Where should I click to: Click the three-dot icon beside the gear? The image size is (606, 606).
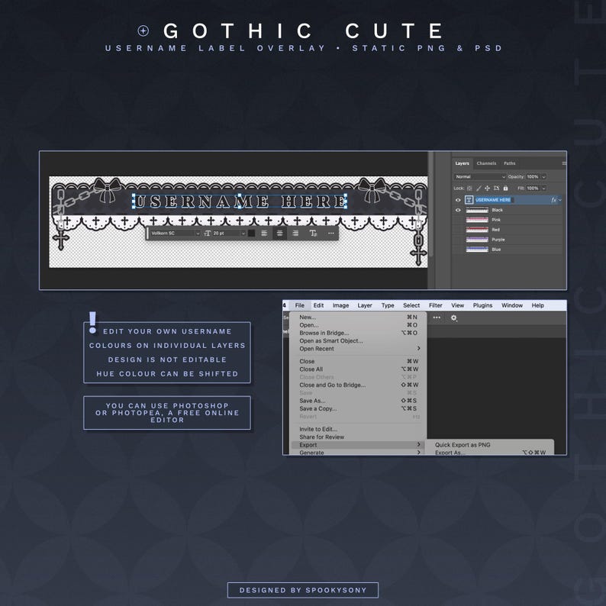point(437,318)
